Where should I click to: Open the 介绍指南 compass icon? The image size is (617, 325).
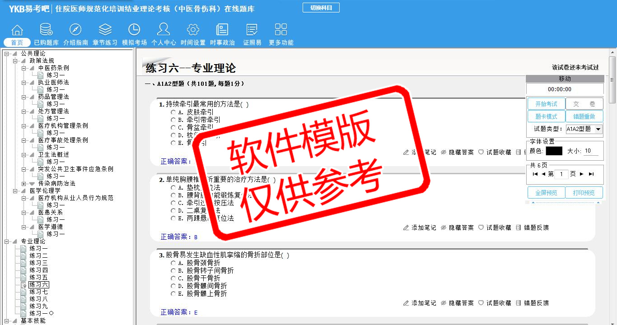pyautogui.click(x=75, y=30)
